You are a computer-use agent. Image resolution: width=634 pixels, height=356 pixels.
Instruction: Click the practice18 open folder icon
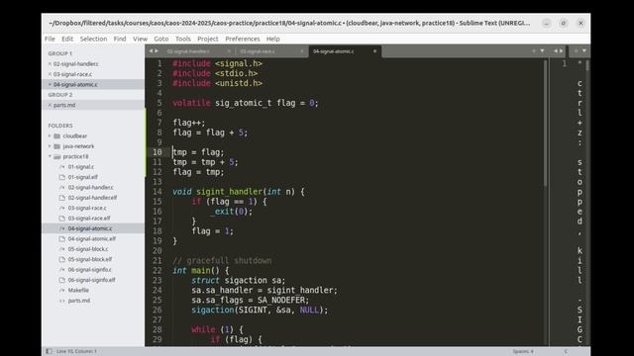(x=57, y=156)
